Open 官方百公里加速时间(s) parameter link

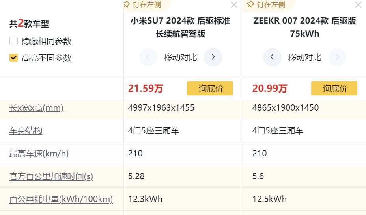click(x=51, y=176)
